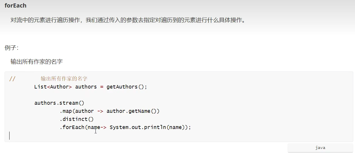Viewport: 355px width, 153px height.
Task: Click author.getName() in the map lambda
Action: (133, 111)
